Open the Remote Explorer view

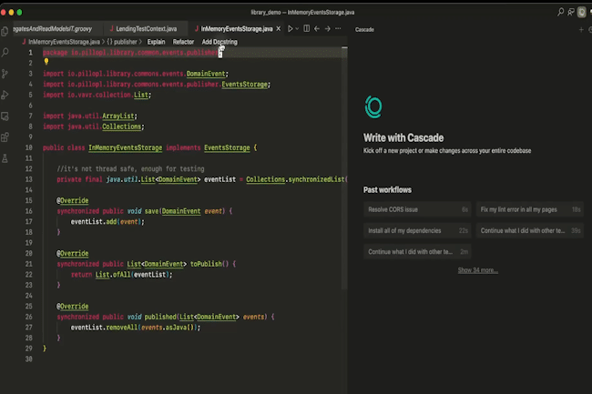click(5, 116)
